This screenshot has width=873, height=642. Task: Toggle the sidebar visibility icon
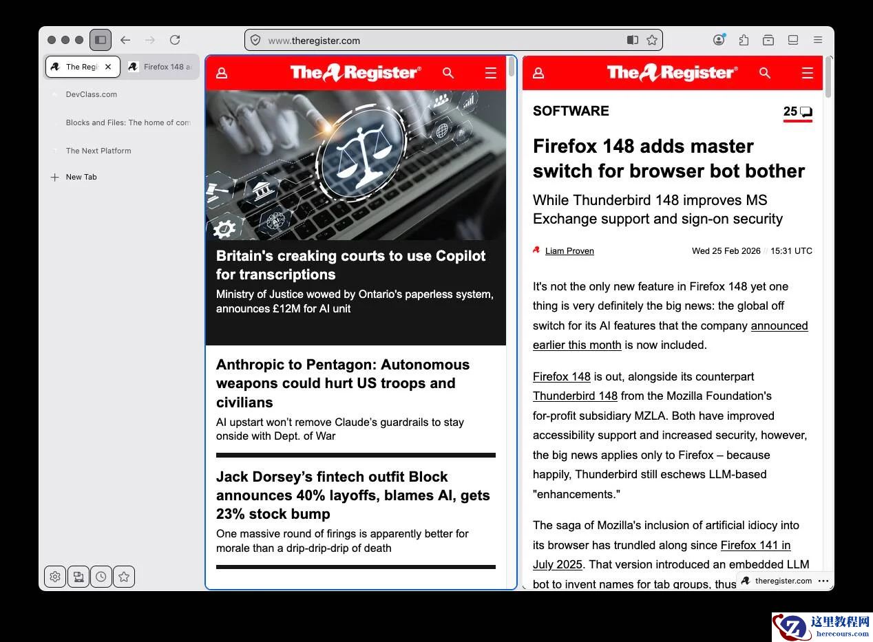(x=101, y=39)
